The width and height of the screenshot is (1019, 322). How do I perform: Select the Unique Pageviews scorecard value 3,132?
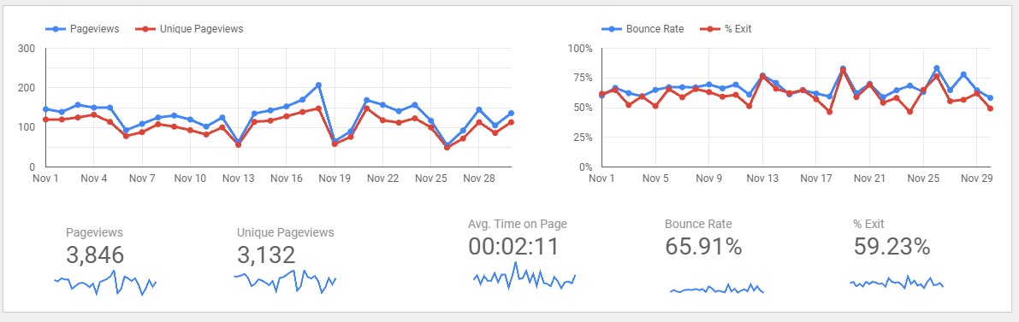[x=266, y=255]
